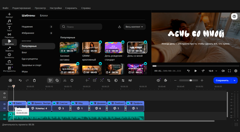Select the Влог category
The width and height of the screenshot is (240, 132).
click(37, 53)
